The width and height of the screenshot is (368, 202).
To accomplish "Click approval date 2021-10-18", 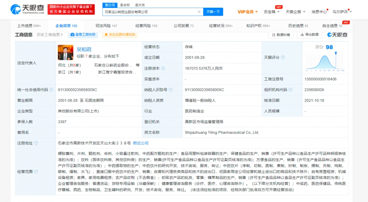I will click(314, 100).
